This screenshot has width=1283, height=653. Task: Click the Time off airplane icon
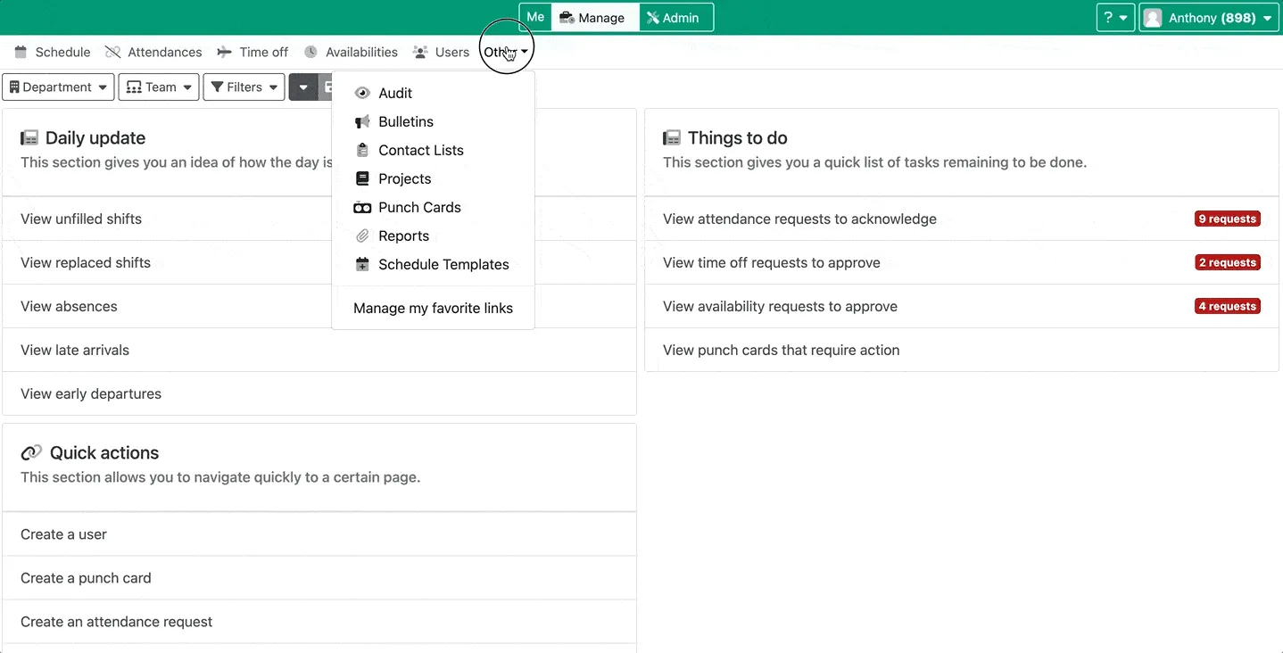tap(224, 52)
